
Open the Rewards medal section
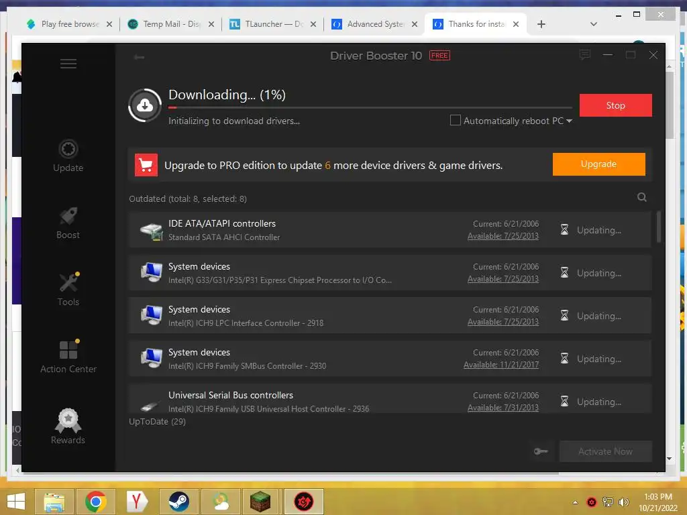click(68, 426)
